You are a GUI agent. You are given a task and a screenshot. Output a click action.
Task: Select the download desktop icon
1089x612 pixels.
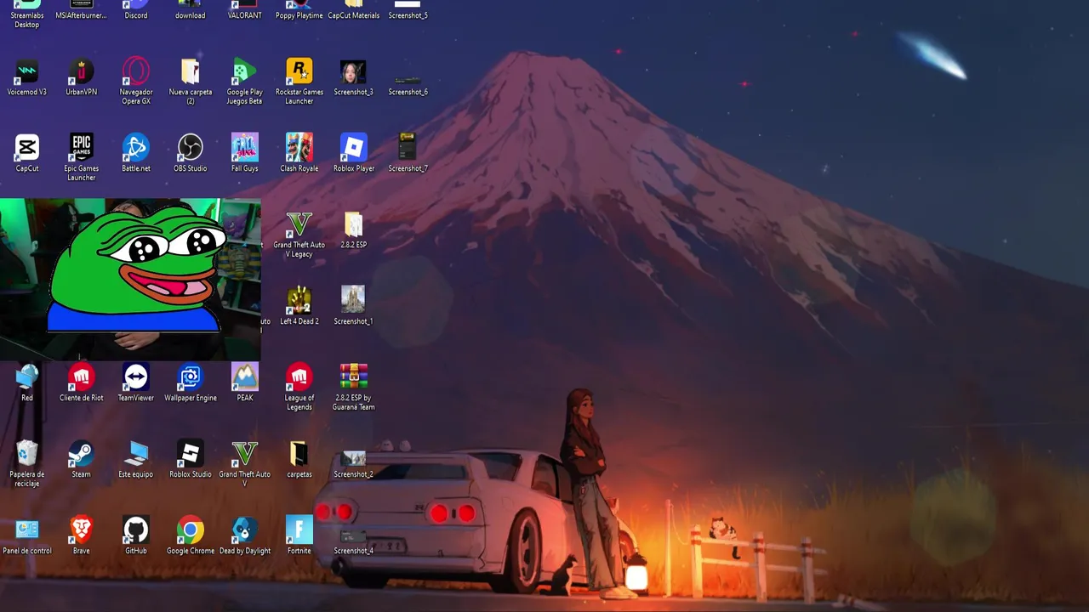(191, 10)
